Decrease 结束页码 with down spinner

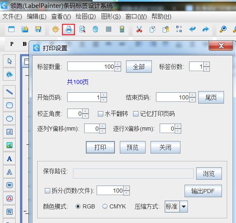pyautogui.click(x=192, y=100)
